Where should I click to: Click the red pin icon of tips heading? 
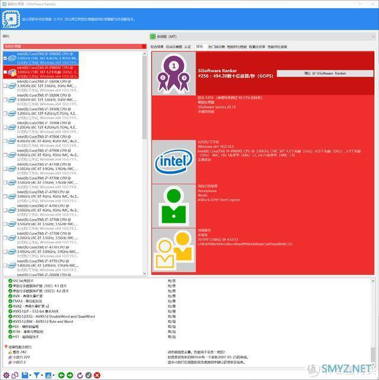point(6,347)
